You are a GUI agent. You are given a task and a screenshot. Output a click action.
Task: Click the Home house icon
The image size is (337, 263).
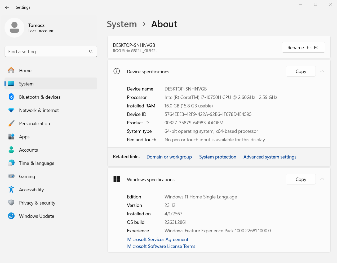pyautogui.click(x=11, y=71)
